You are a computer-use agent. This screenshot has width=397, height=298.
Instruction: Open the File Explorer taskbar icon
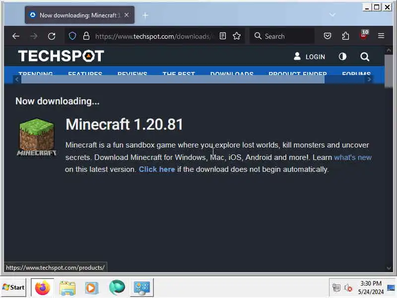click(x=67, y=288)
